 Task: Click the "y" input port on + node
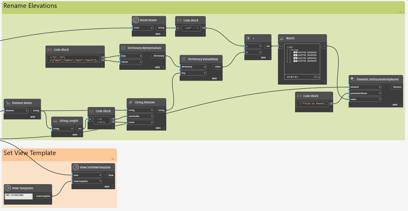tap(253, 52)
